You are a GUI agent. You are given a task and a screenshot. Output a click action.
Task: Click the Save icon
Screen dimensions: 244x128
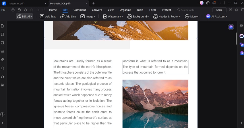[13, 10]
